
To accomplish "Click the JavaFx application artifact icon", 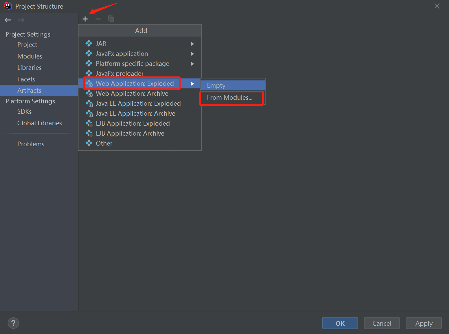I will coord(89,53).
